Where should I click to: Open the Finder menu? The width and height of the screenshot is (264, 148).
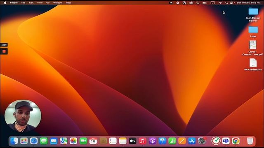14,3
